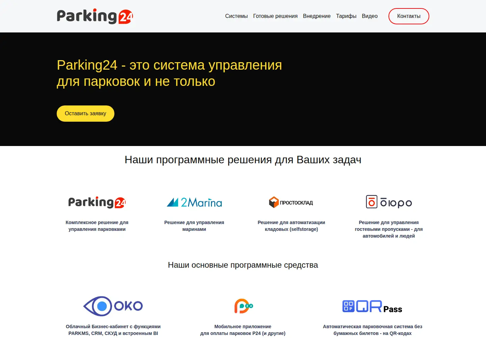Click 'Мобильное приложение для оплаты парковок' text

pos(243,330)
